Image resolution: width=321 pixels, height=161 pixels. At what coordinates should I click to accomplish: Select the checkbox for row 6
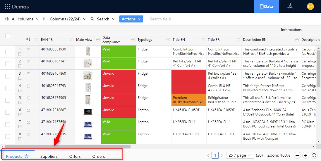[x=8, y=112]
